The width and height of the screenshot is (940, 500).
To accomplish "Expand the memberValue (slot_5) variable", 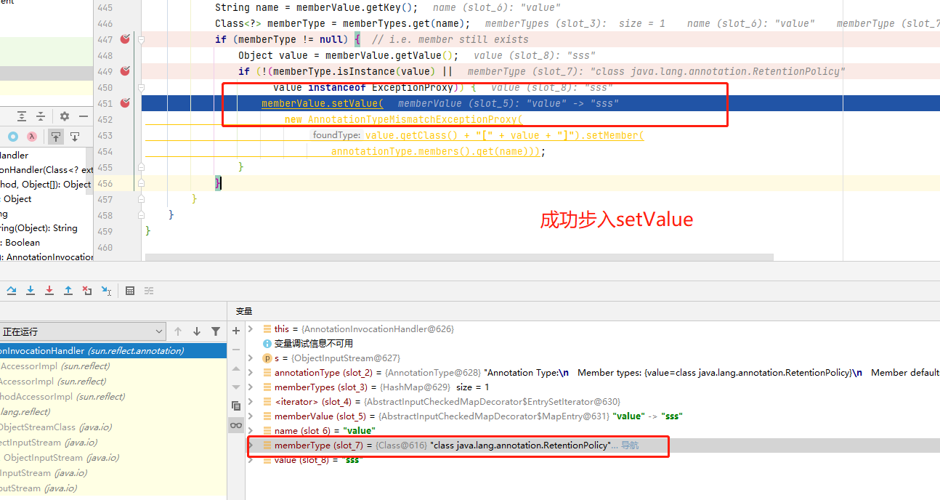I will point(251,416).
